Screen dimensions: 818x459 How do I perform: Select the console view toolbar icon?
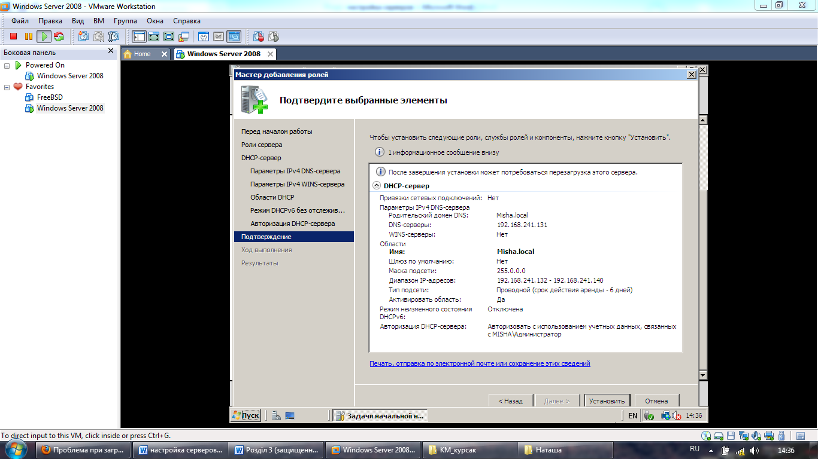pos(234,36)
